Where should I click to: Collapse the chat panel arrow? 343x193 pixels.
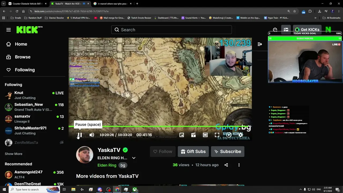(260, 44)
